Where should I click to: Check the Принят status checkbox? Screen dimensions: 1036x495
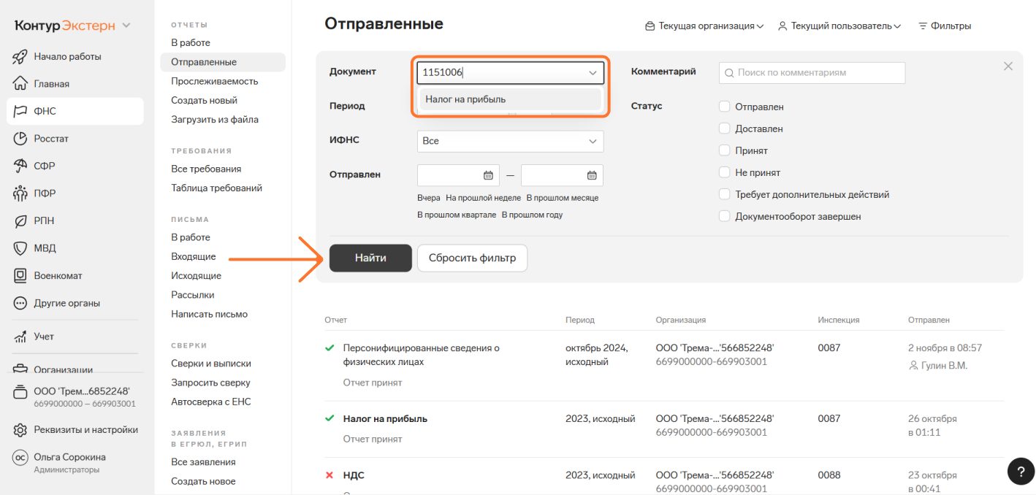click(725, 150)
